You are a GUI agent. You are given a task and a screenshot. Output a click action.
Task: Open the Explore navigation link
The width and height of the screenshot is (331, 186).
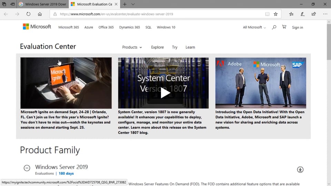click(x=157, y=47)
